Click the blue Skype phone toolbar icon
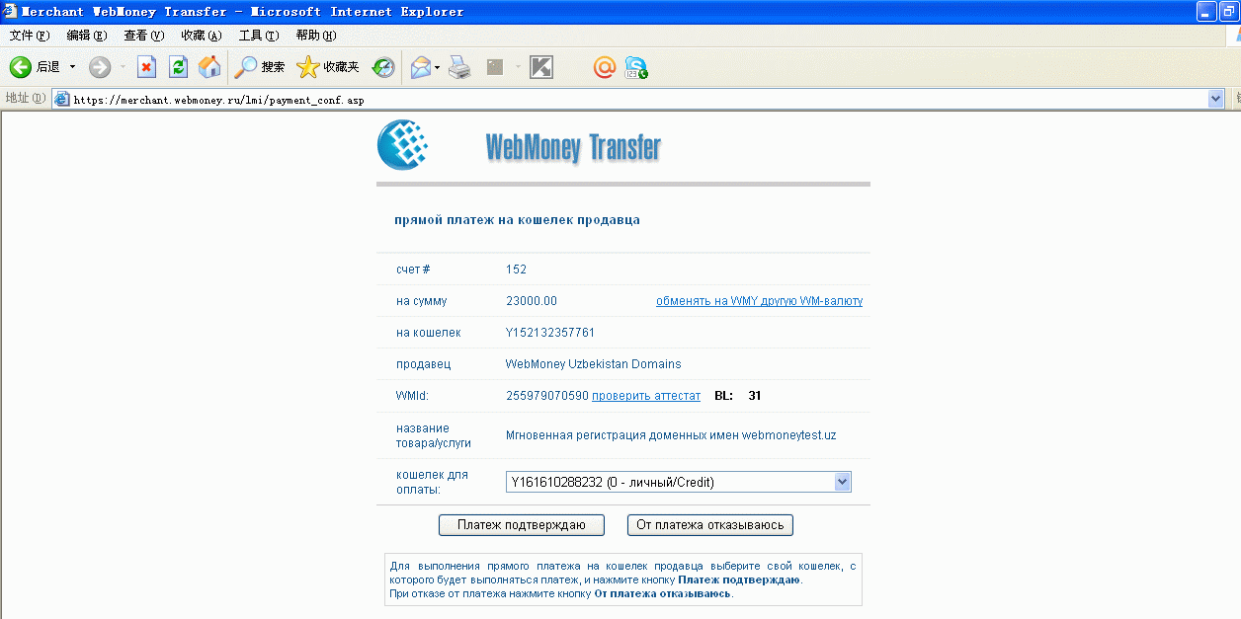 tap(636, 67)
